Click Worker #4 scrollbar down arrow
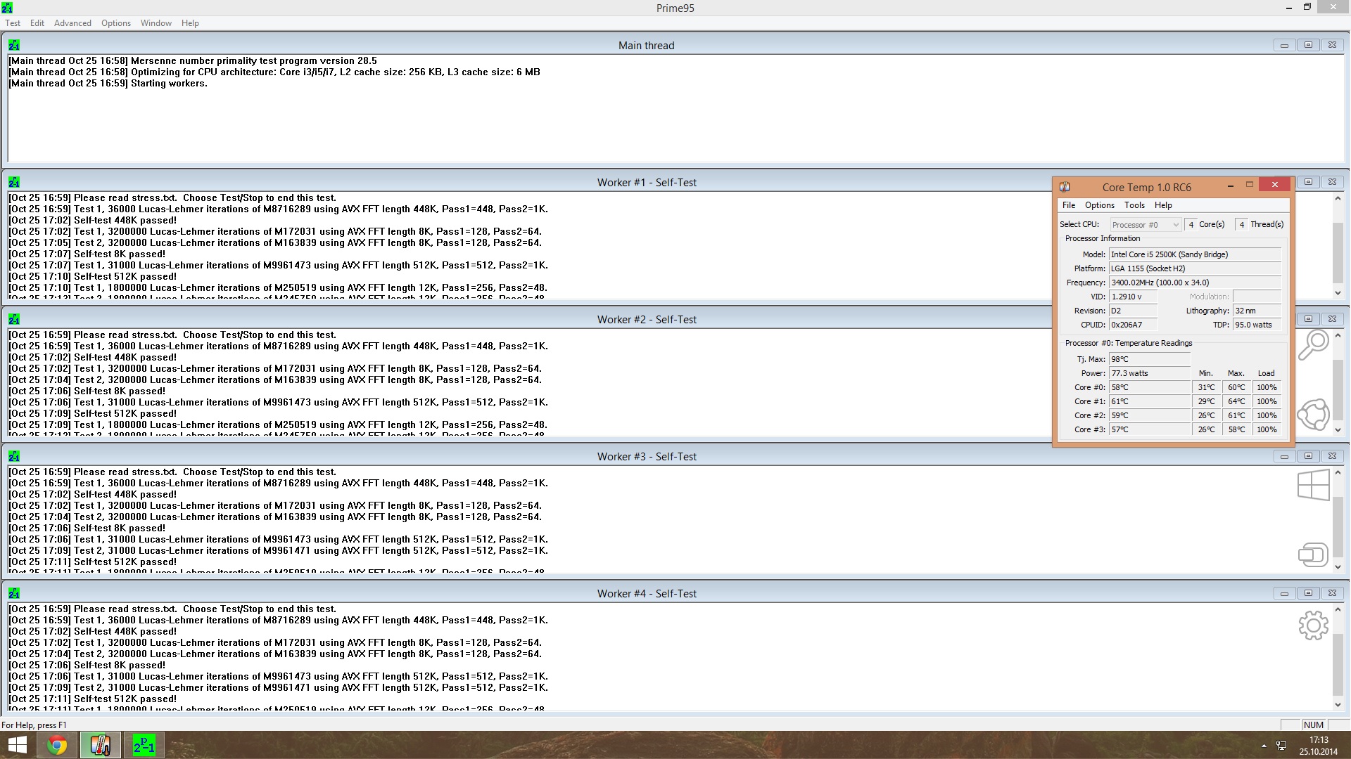Viewport: 1351px width, 759px height. (1338, 705)
